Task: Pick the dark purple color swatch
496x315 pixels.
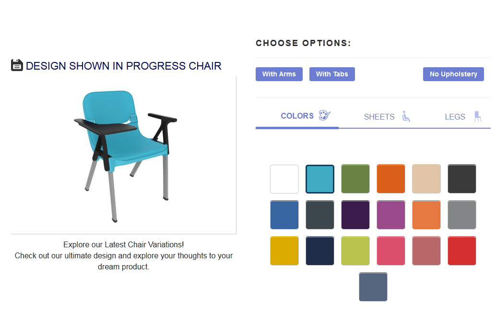Action: [355, 215]
